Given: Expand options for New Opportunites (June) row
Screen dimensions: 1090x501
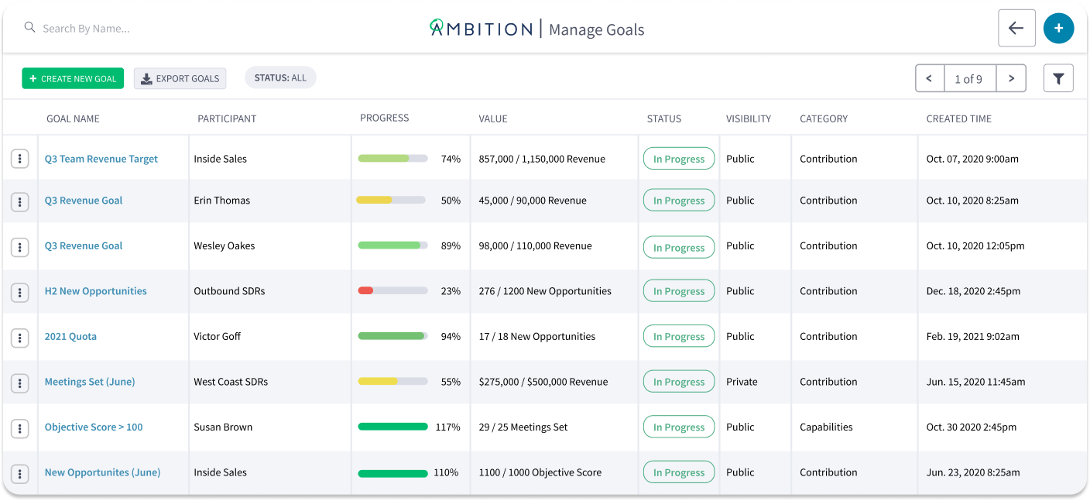Looking at the screenshot, I should 20,473.
